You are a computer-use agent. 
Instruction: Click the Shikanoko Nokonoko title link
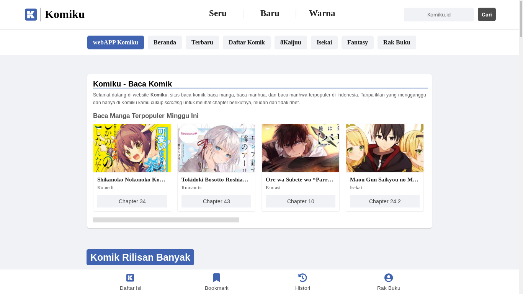point(131,180)
